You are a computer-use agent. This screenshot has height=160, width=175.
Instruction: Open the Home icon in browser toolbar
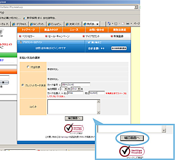109,24
